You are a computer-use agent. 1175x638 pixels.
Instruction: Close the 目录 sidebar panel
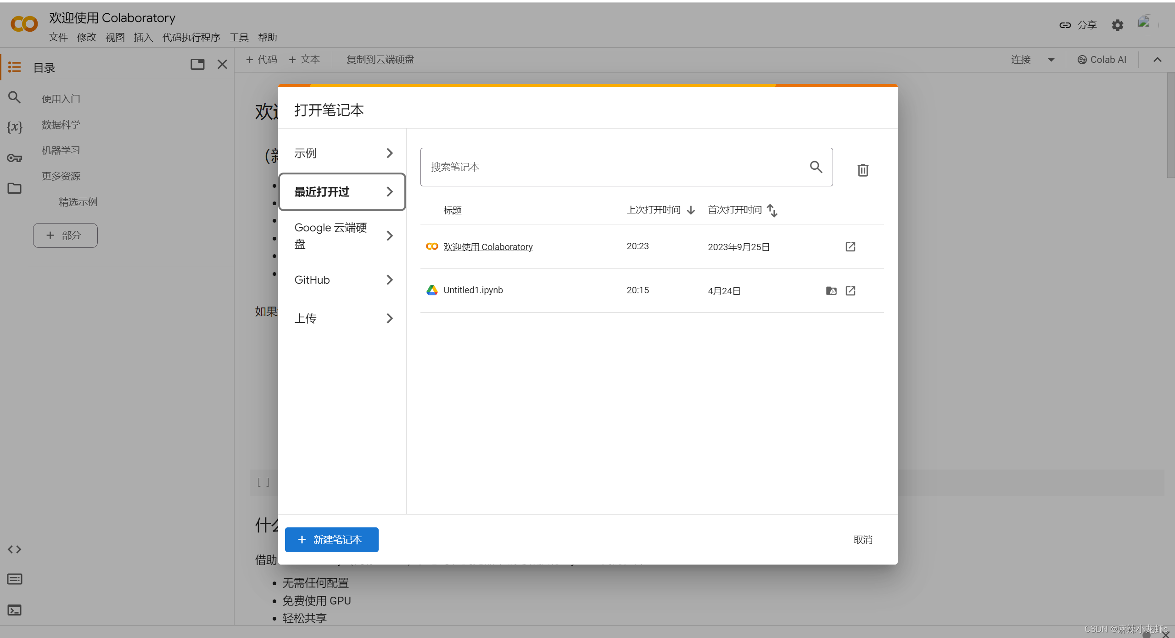pos(222,64)
